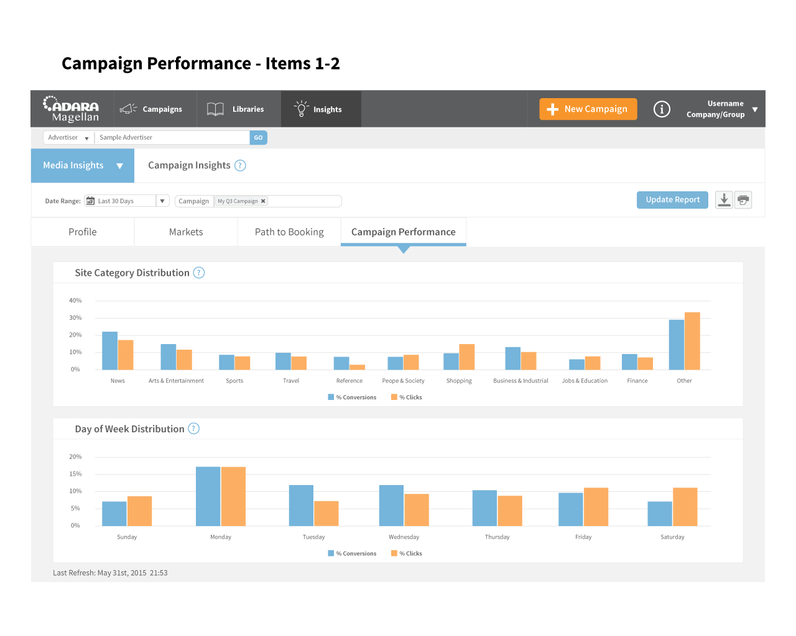Viewport: 796px width, 636px height.
Task: Select the Markets tab
Action: coord(186,232)
